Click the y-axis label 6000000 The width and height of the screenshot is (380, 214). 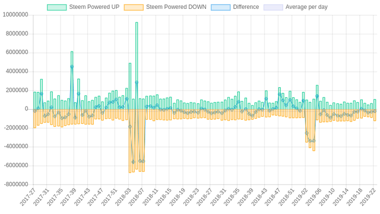17,53
